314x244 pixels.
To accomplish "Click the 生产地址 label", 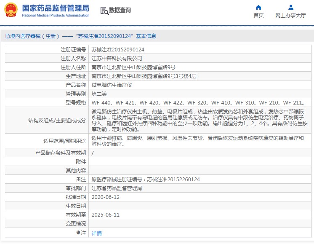I will pyautogui.click(x=76, y=76).
